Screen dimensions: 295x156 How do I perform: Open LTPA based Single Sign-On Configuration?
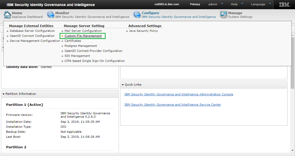pyautogui.click(x=94, y=61)
